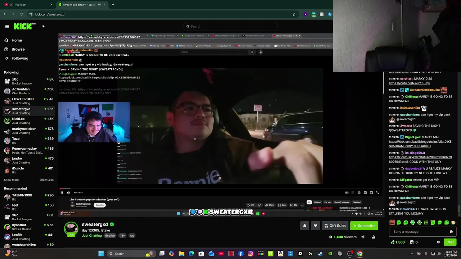
Task: Toggle the autoplay switch in player
Action: [x=347, y=192]
